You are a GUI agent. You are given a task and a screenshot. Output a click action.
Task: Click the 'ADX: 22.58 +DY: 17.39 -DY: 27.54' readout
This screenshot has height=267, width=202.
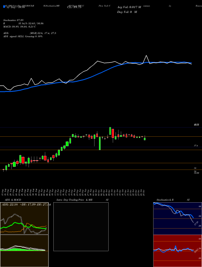click(x=26, y=205)
